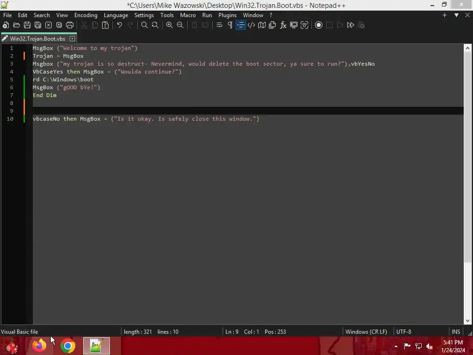Open the ? help menu
This screenshot has width=473, height=355.
pyautogui.click(x=271, y=15)
